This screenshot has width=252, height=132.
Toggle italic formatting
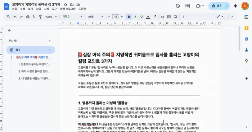tap(135, 16)
